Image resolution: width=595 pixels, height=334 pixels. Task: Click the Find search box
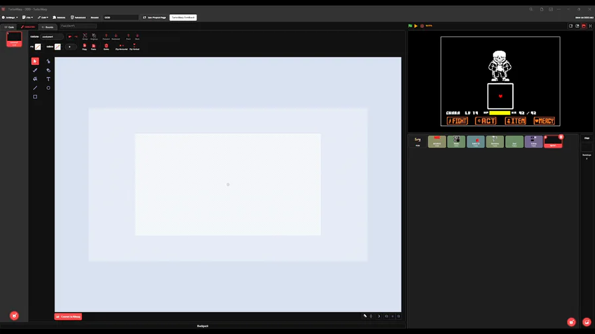point(78,26)
